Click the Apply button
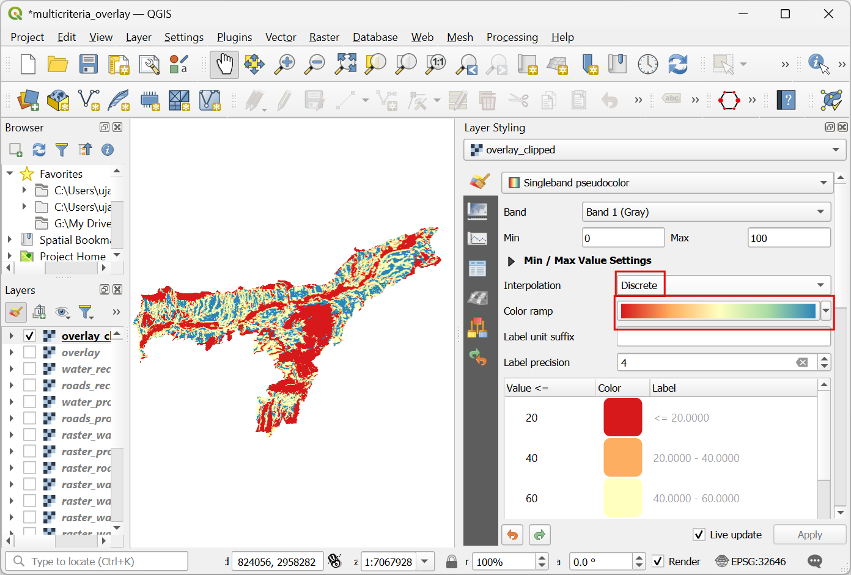The image size is (851, 575). click(809, 535)
